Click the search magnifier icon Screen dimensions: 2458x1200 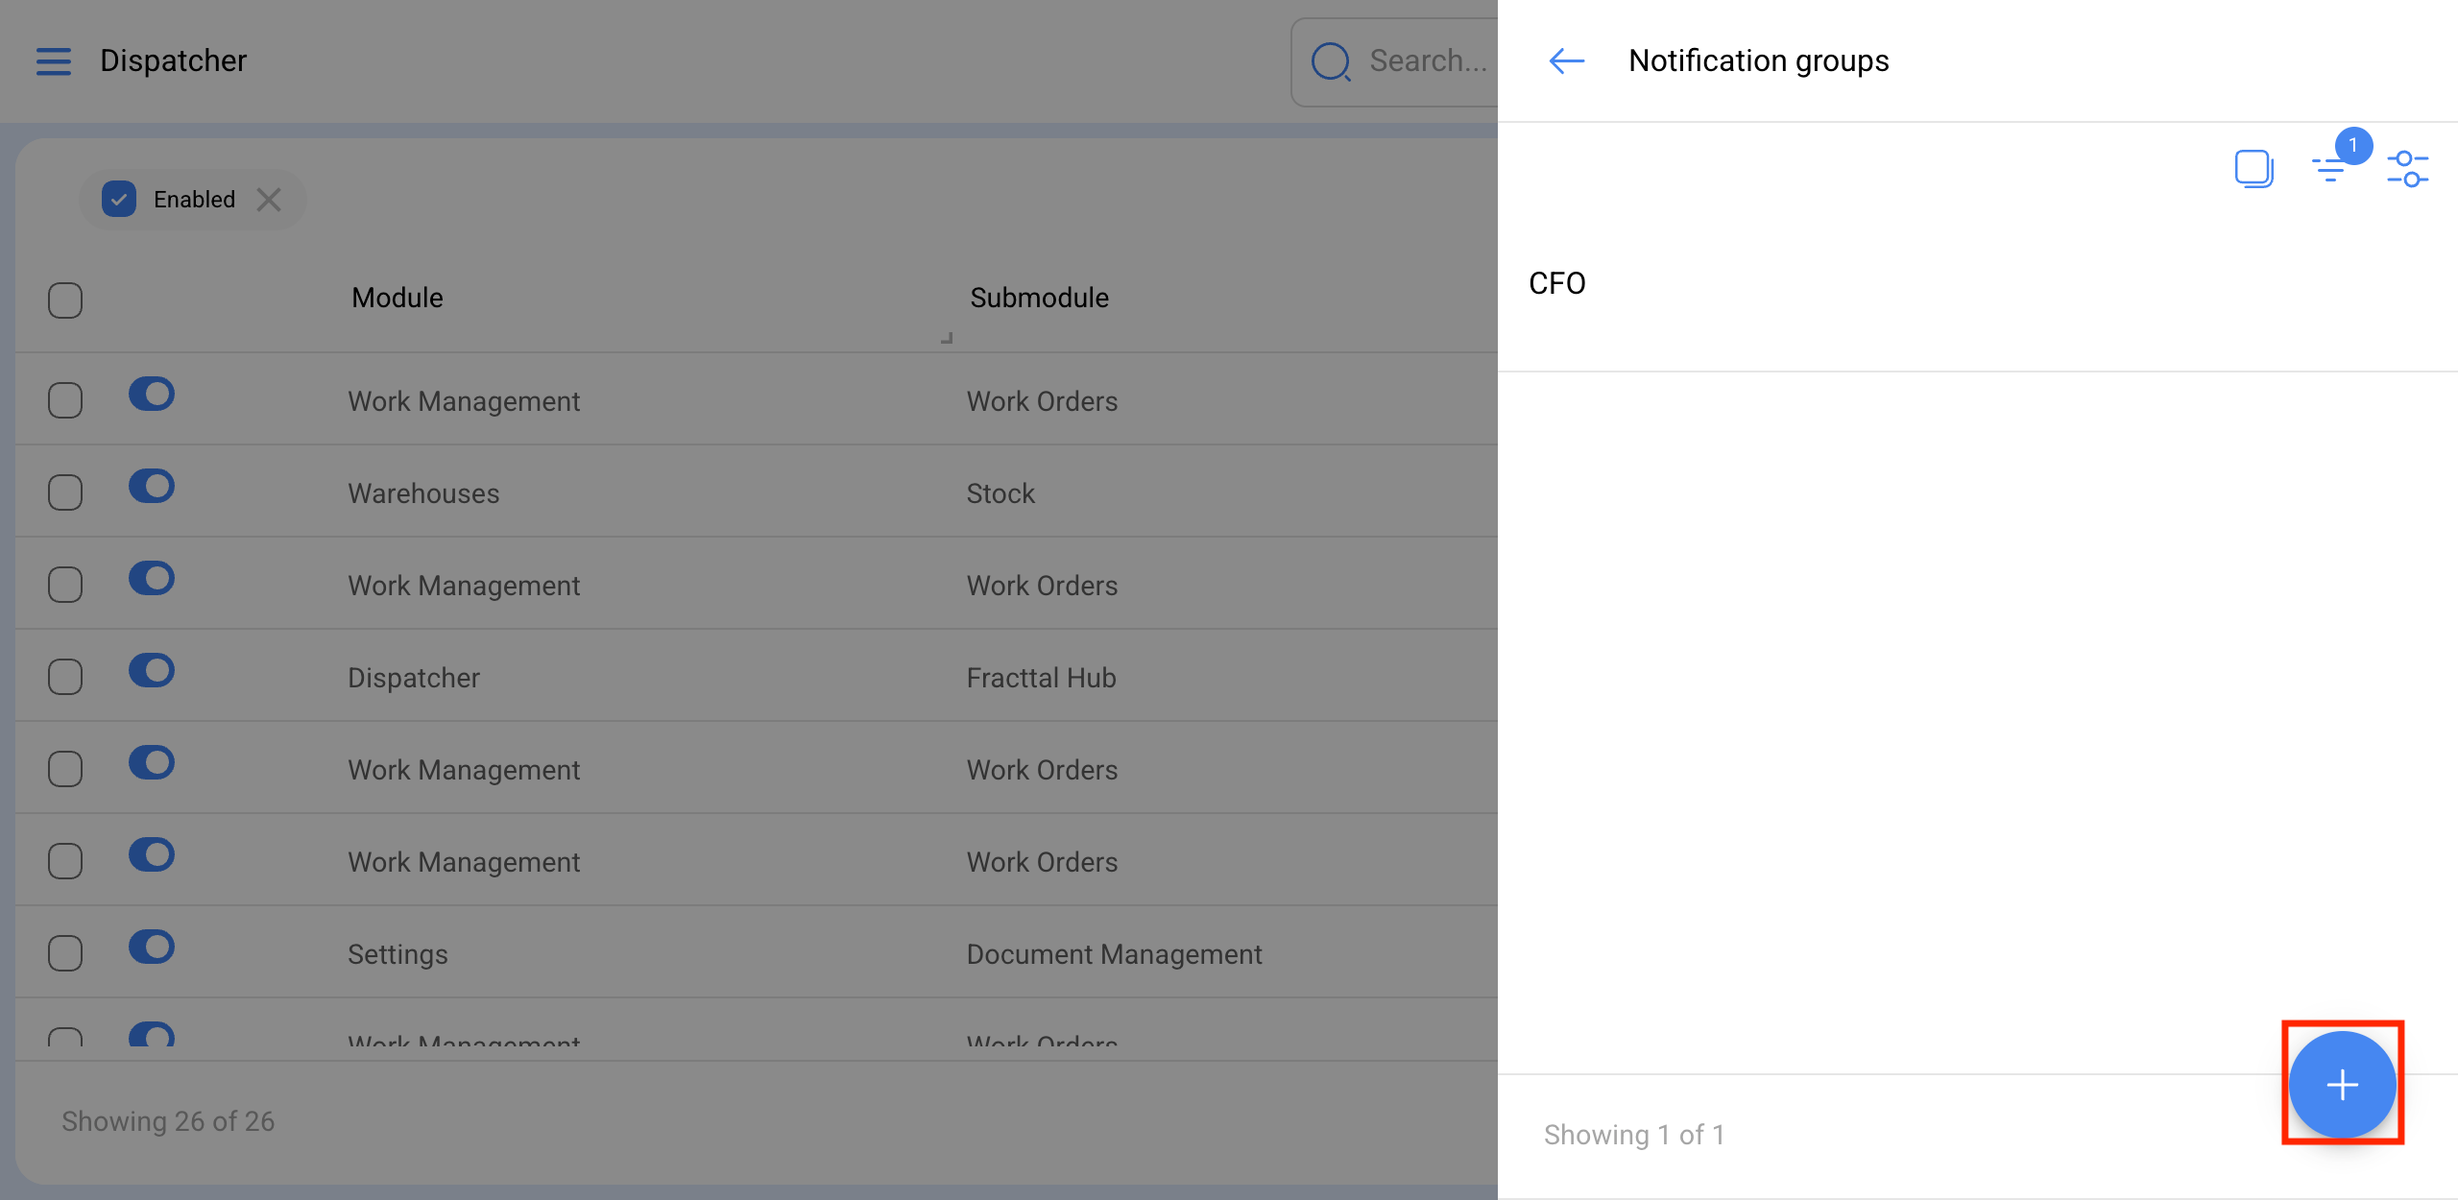pyautogui.click(x=1331, y=61)
